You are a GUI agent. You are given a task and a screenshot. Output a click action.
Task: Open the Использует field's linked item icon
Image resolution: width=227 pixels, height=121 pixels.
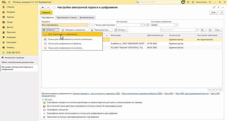[148, 25]
